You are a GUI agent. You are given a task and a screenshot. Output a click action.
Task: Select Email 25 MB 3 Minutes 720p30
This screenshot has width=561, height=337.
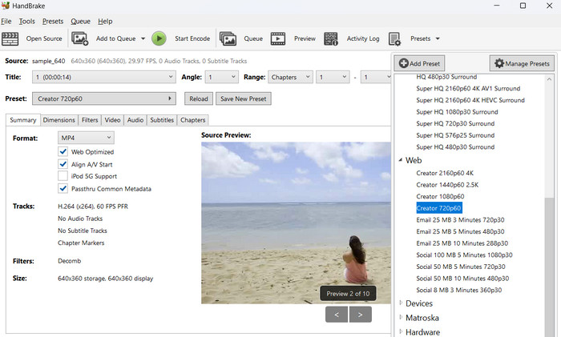(460, 220)
